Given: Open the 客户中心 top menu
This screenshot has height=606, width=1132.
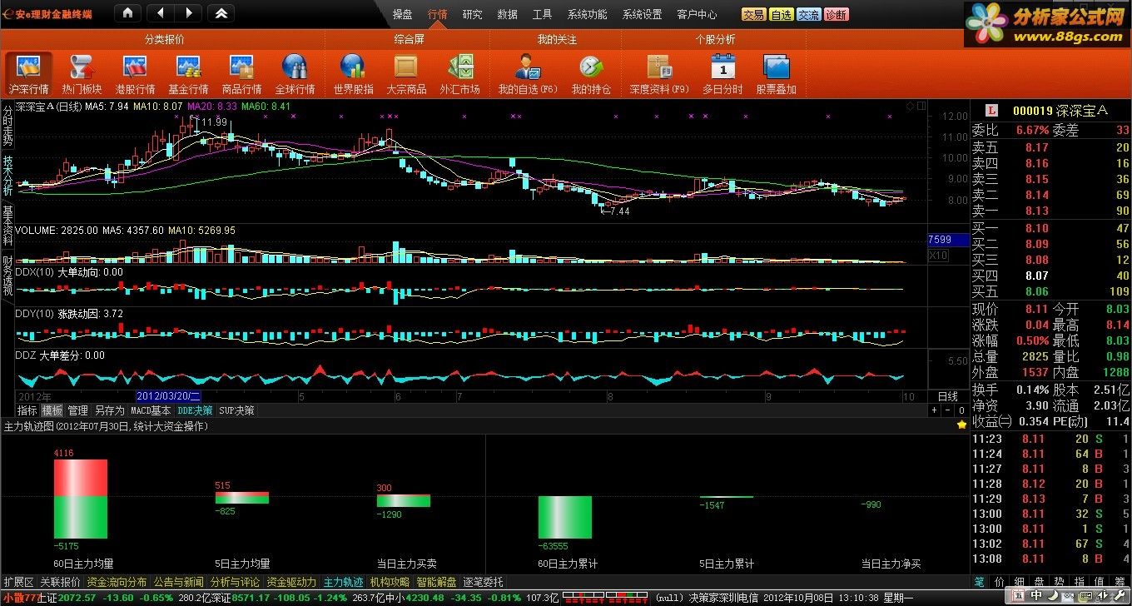Looking at the screenshot, I should click(697, 14).
